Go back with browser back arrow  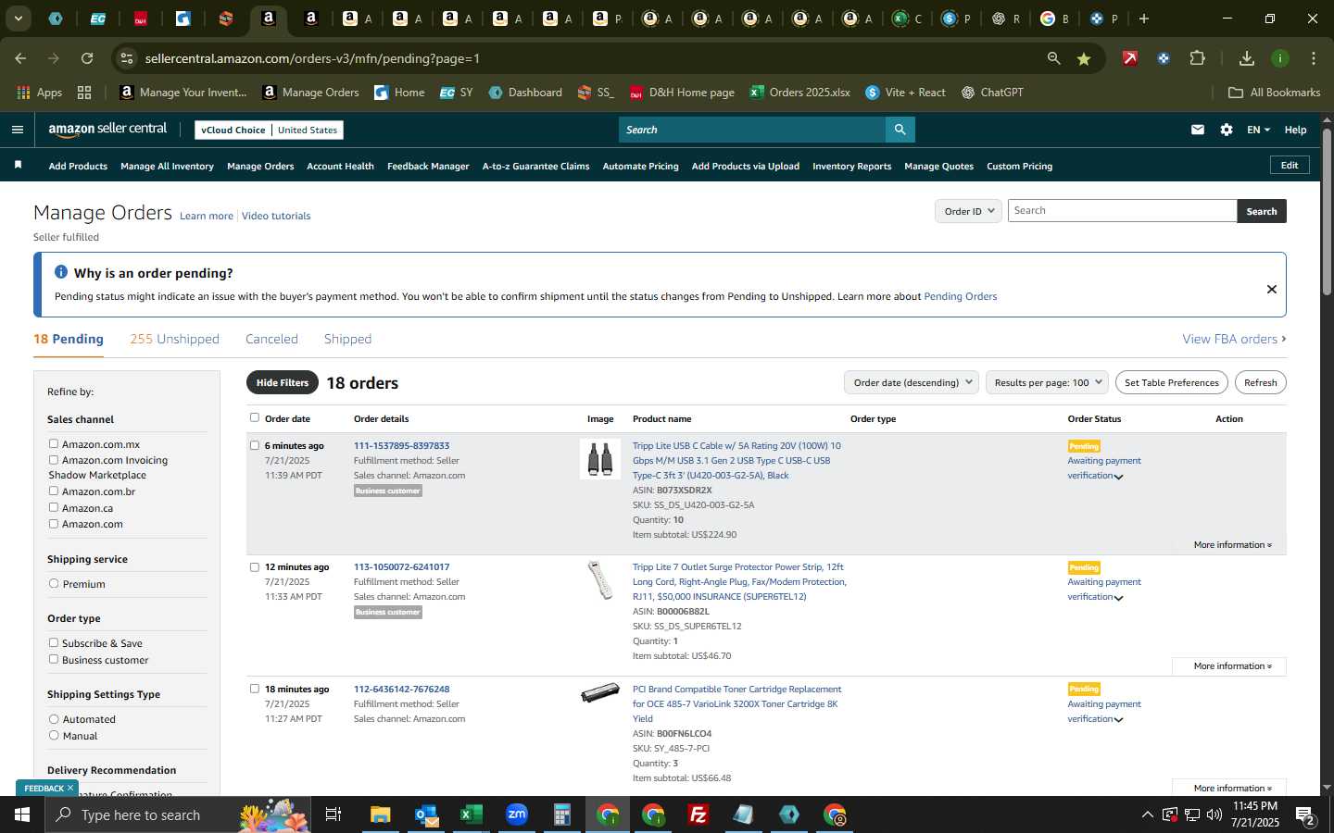(20, 58)
